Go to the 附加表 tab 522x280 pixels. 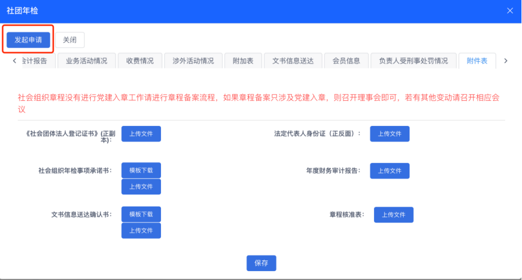pos(243,61)
